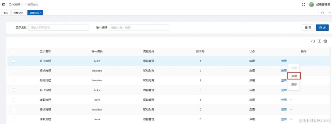332x124 pixels.
Task: Open table density setting icon
Action: (x=319, y=41)
